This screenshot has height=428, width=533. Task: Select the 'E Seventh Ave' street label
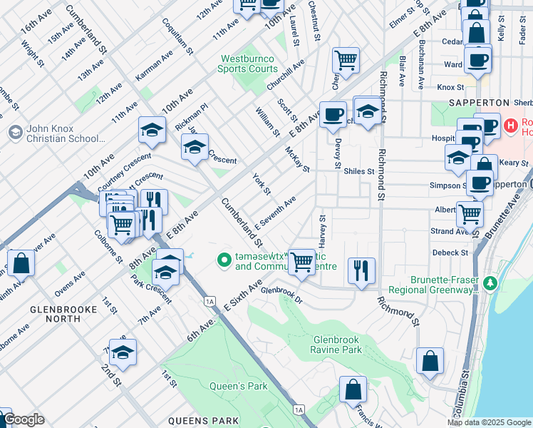point(275,213)
